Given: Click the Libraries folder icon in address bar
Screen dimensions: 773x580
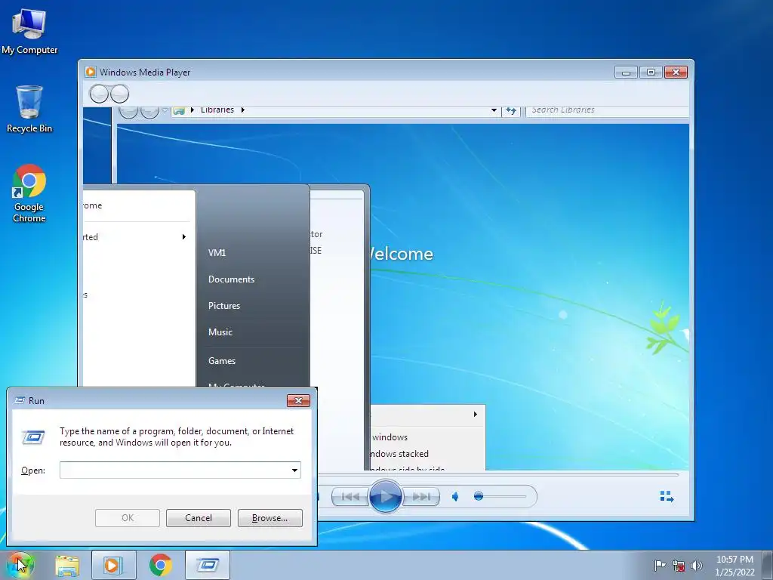Looking at the screenshot, I should pyautogui.click(x=179, y=111).
